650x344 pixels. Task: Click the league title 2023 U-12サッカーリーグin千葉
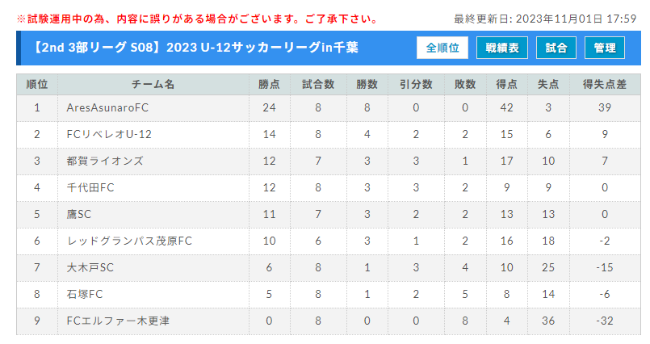click(262, 48)
